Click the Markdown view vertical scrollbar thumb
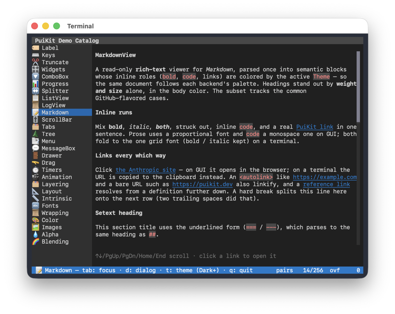Screen dimensions: 395x314 (358, 87)
